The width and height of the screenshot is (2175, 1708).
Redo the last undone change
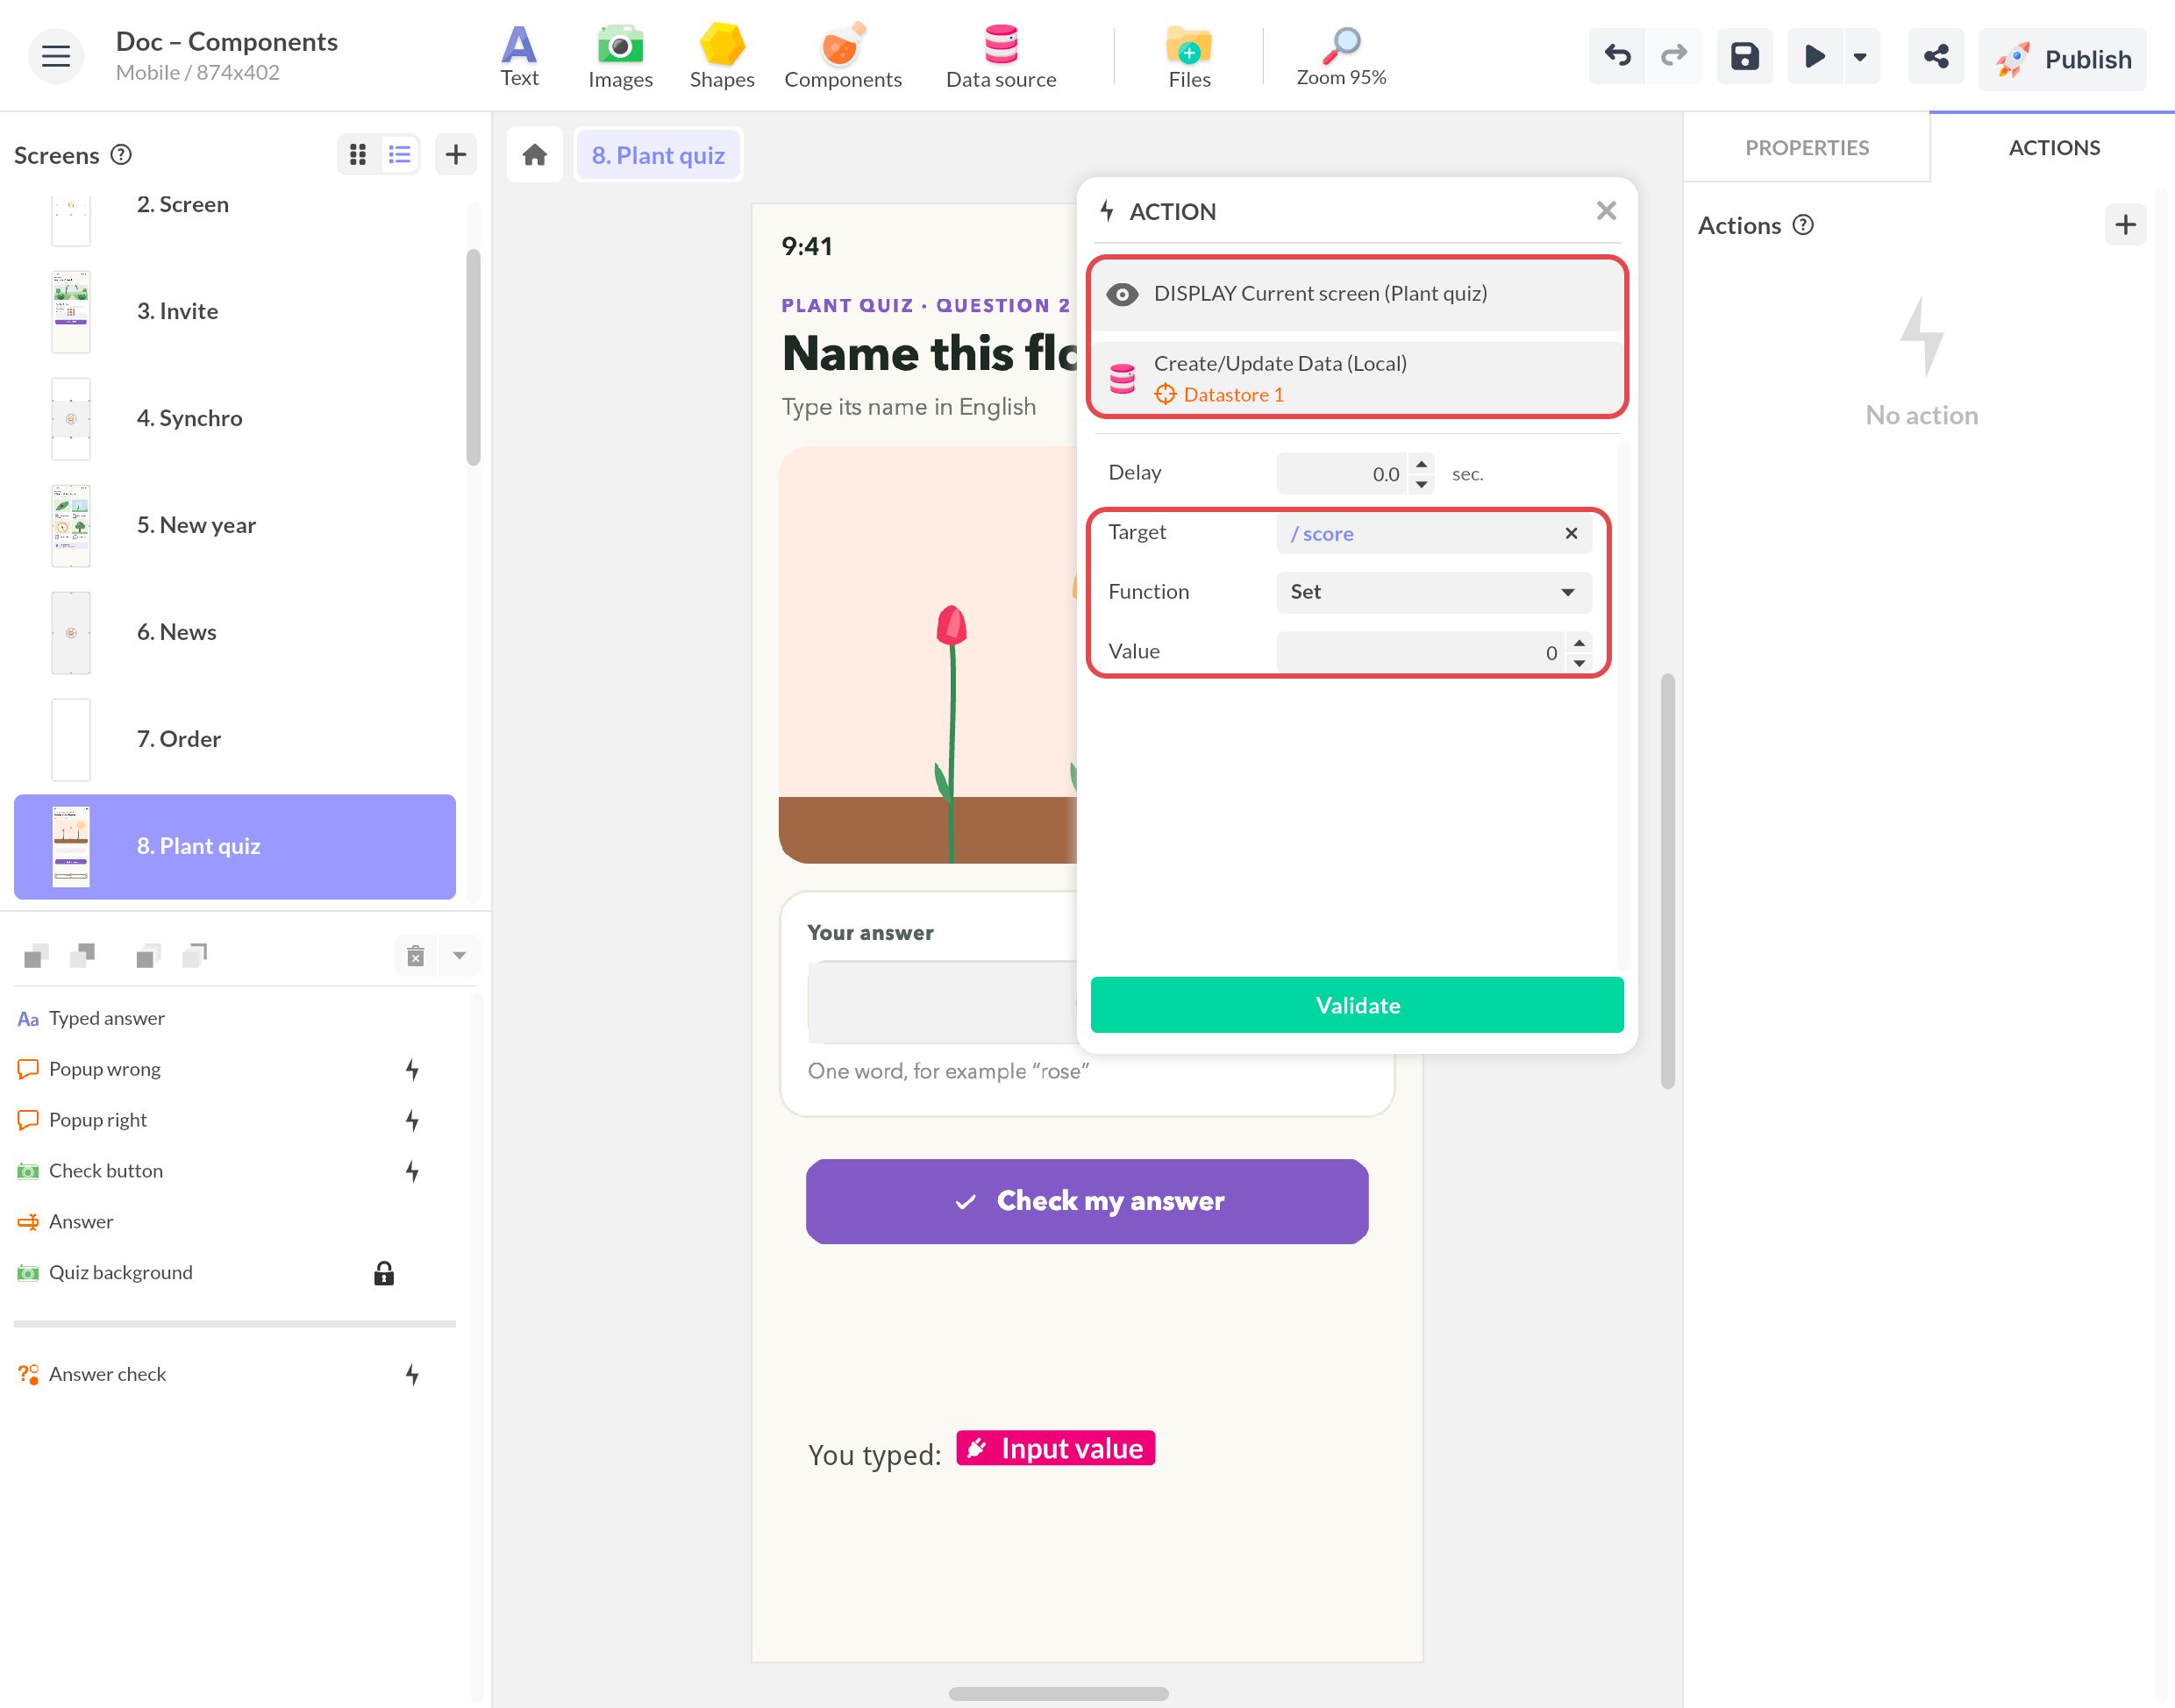1674,56
